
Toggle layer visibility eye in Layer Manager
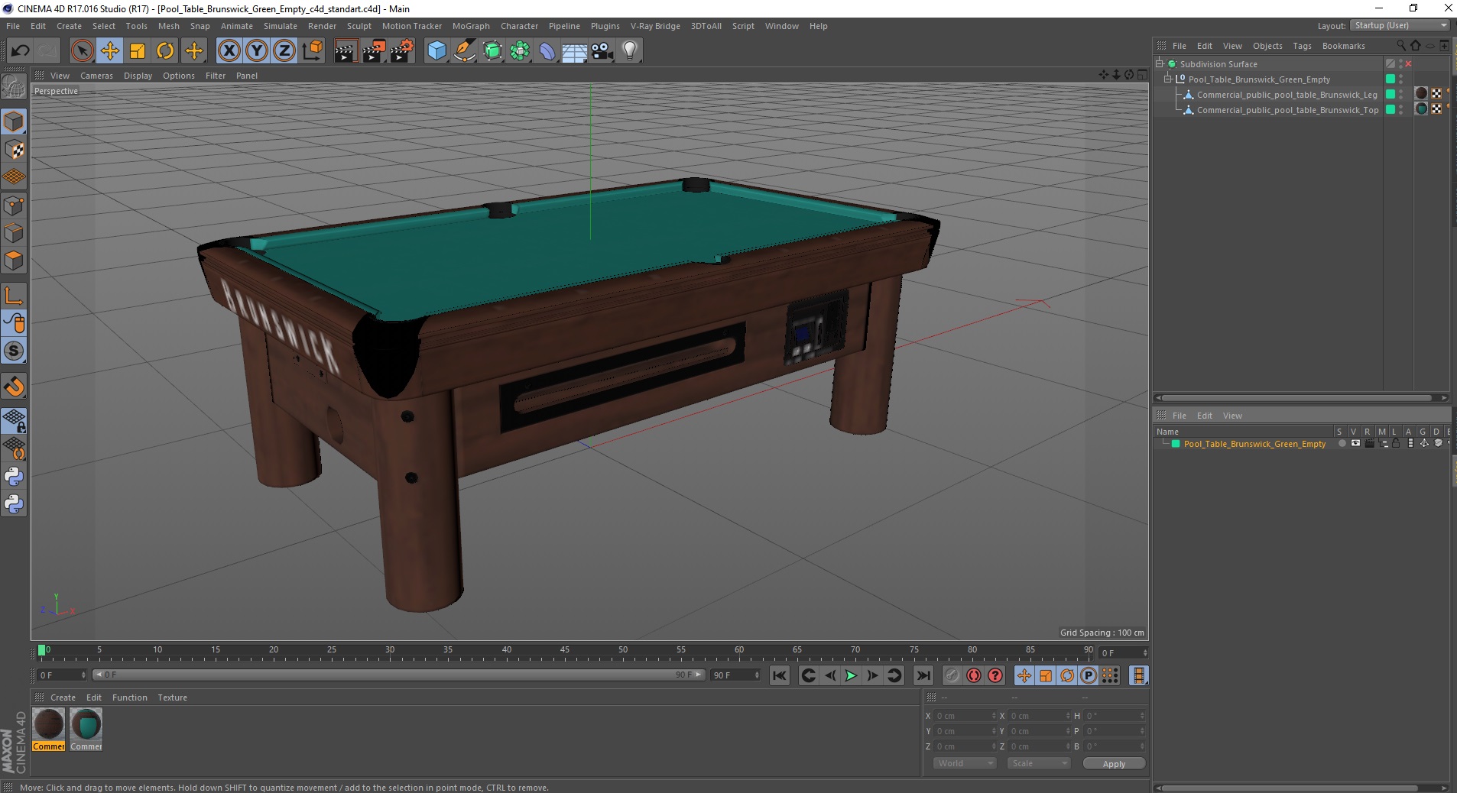tap(1355, 443)
